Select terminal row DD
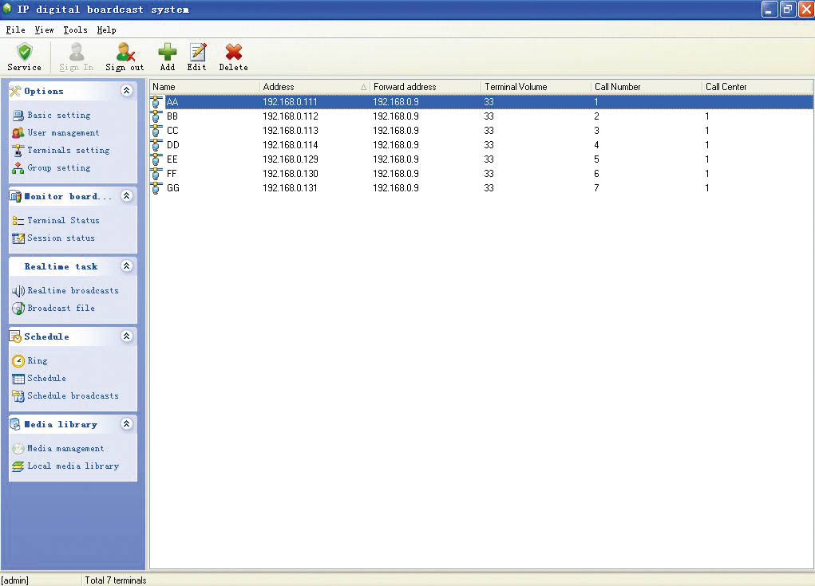The image size is (815, 586). pos(173,145)
